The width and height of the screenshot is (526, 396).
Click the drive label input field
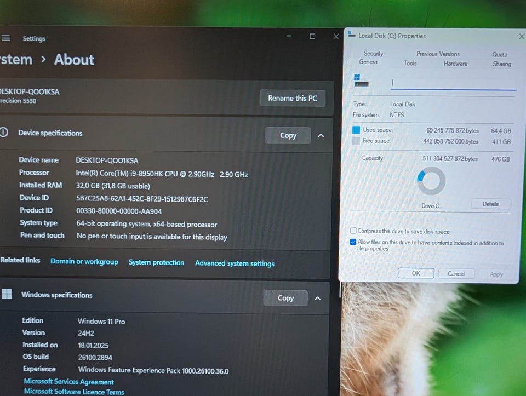point(453,83)
